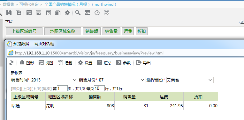Click the 昆明 table cell
Screen dimensions: 244x120
coord(63,106)
